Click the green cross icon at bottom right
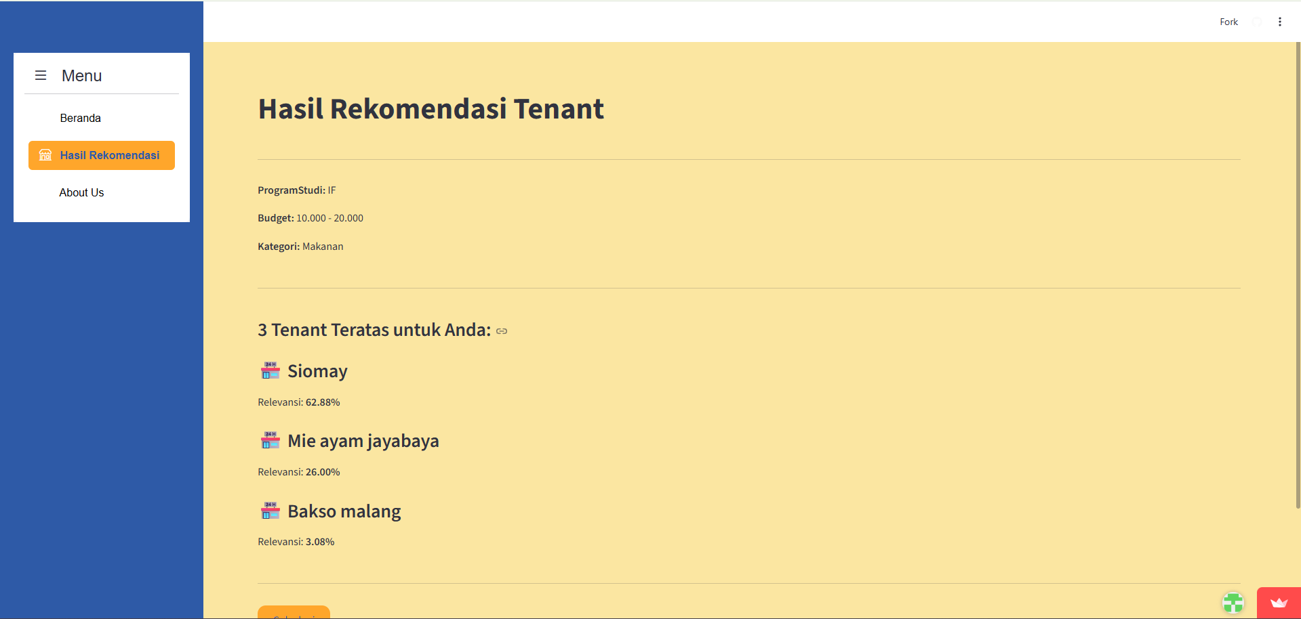This screenshot has height=619, width=1301. click(x=1233, y=602)
